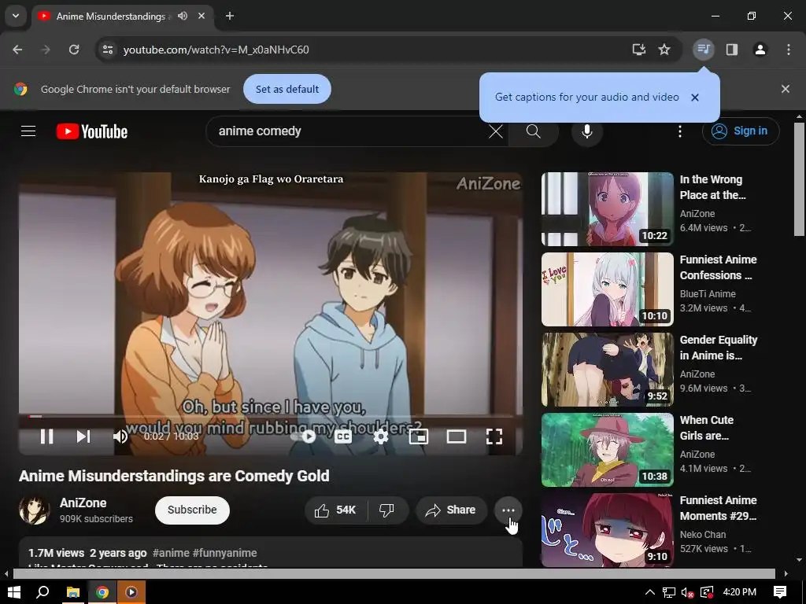This screenshot has height=604, width=806.
Task: Clear the anime comedy search text
Action: (496, 131)
